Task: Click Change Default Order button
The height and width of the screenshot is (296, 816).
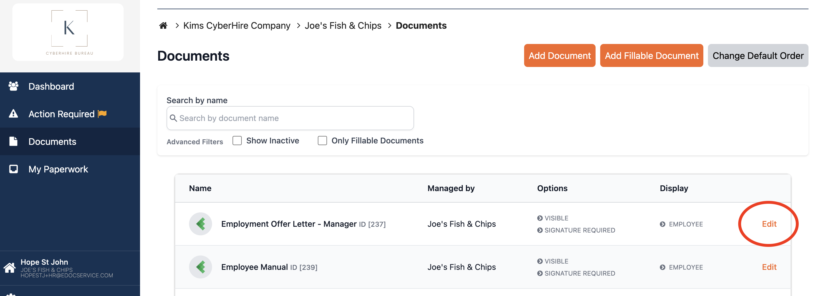Action: tap(758, 55)
